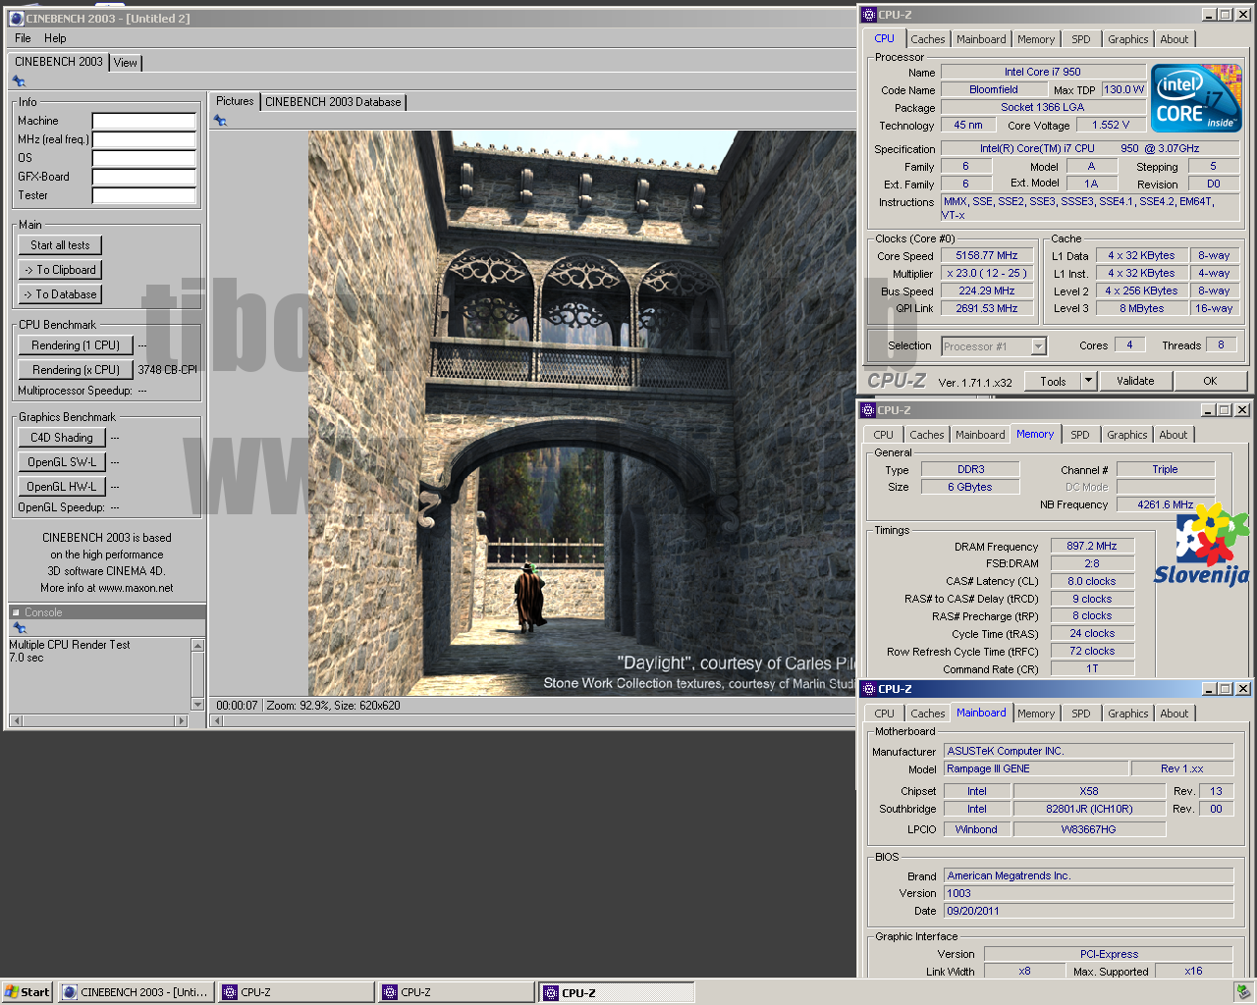Click the Intel Core i7 950 name field
Image resolution: width=1257 pixels, height=1005 pixels.
coord(1043,73)
